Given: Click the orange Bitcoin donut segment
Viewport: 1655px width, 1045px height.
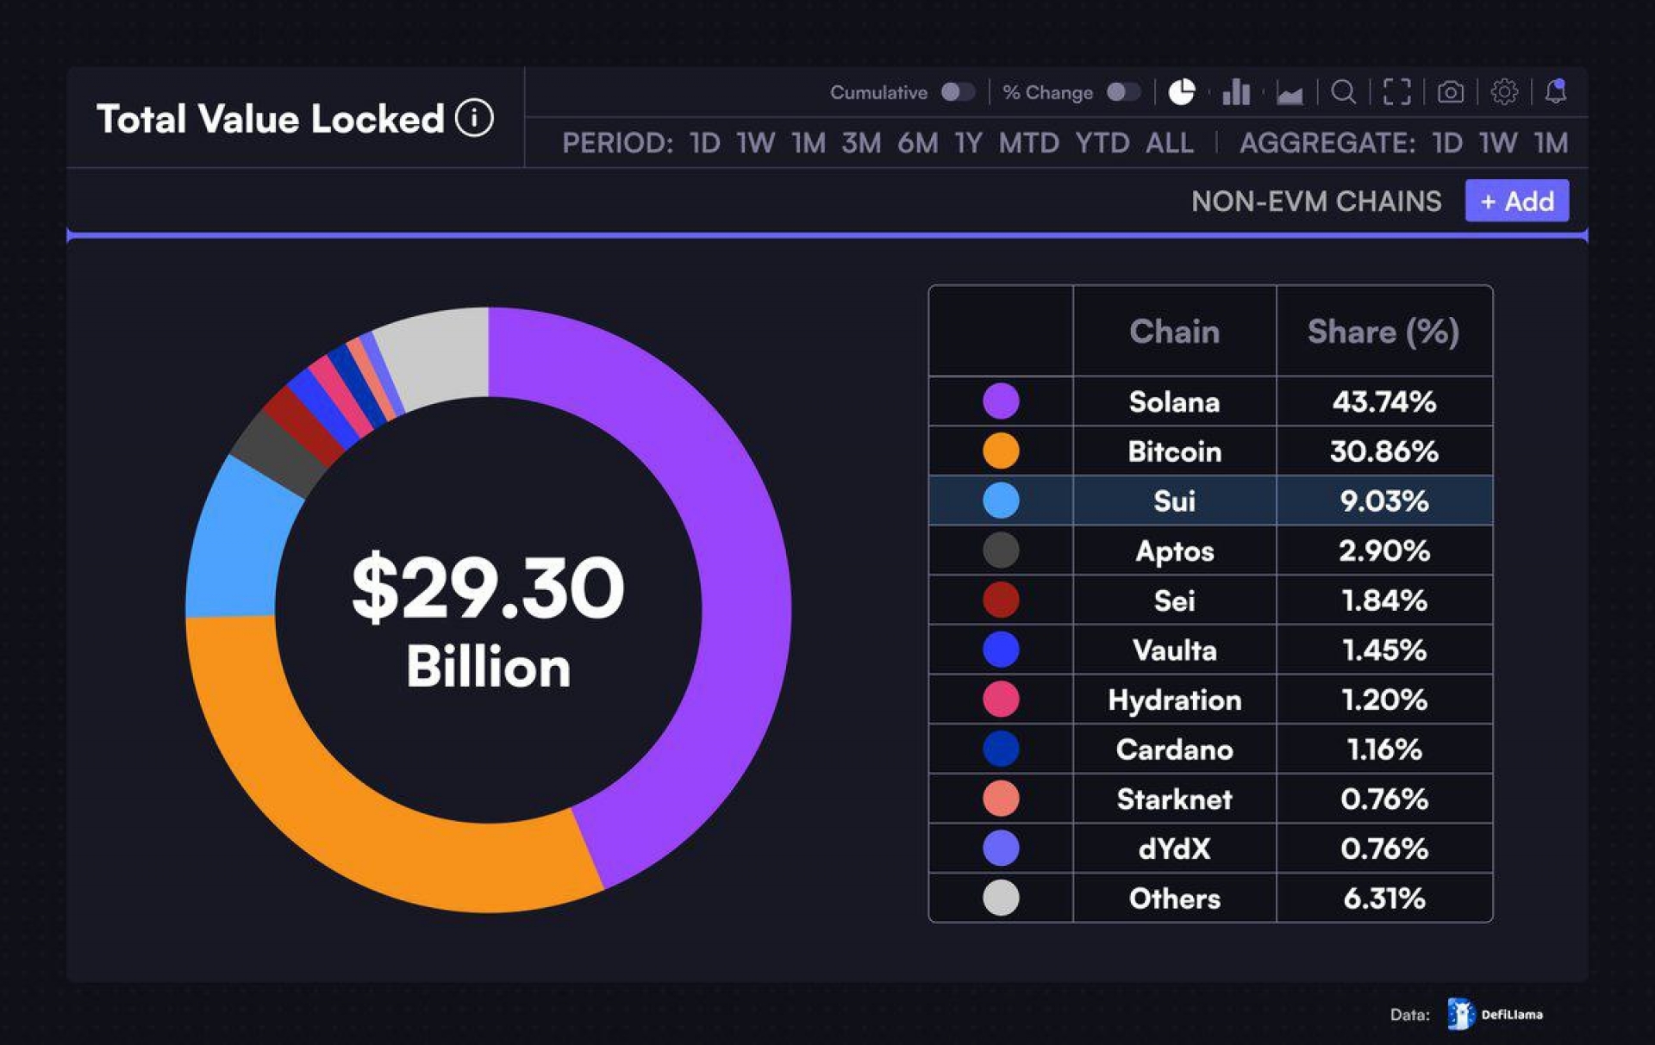Looking at the screenshot, I should pyautogui.click(x=345, y=810).
